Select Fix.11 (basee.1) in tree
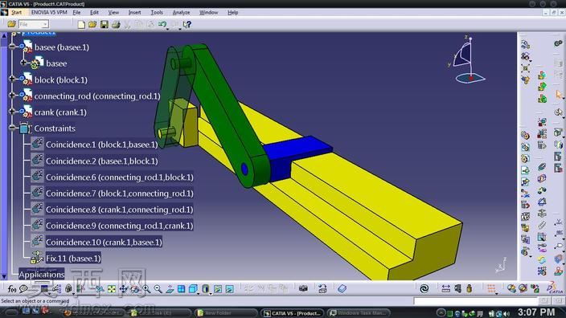The image size is (566, 318). (73, 258)
